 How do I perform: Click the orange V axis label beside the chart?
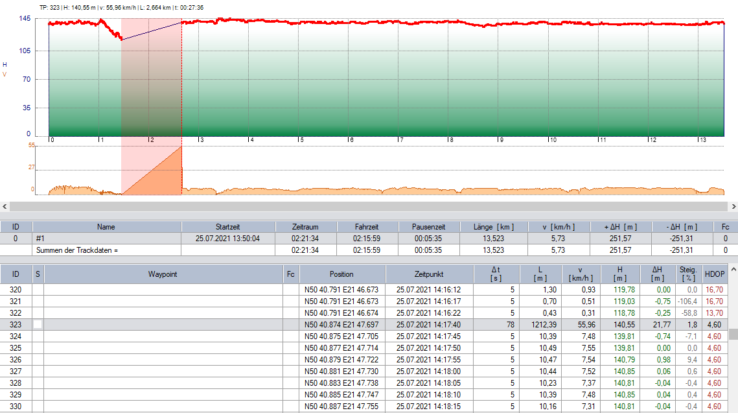pyautogui.click(x=5, y=75)
